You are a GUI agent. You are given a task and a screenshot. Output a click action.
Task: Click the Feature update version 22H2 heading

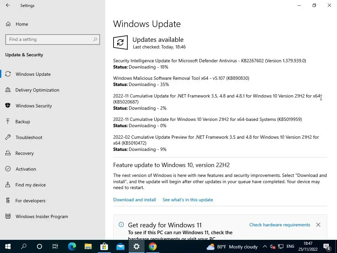pyautogui.click(x=171, y=165)
